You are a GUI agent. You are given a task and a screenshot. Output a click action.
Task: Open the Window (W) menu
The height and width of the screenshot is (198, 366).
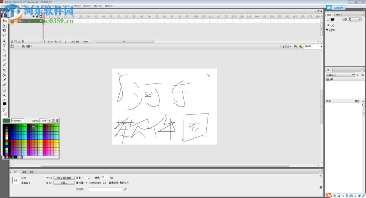pos(98,6)
